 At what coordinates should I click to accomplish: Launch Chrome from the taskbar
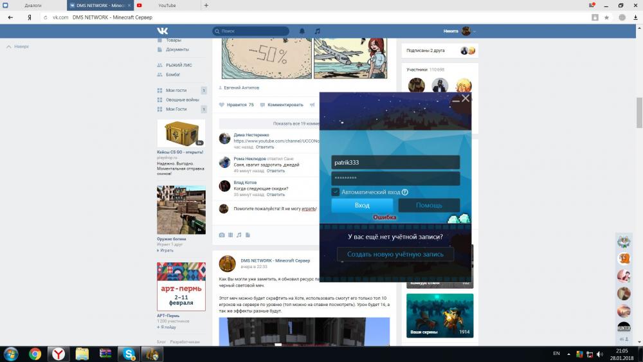point(35,354)
